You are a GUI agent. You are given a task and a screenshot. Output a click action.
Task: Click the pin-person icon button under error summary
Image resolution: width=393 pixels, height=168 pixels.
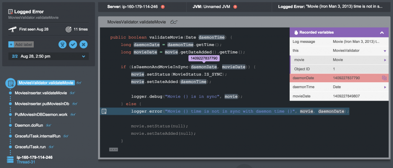[63, 44]
